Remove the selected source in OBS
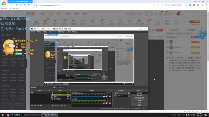 pyautogui.click(x=55, y=106)
